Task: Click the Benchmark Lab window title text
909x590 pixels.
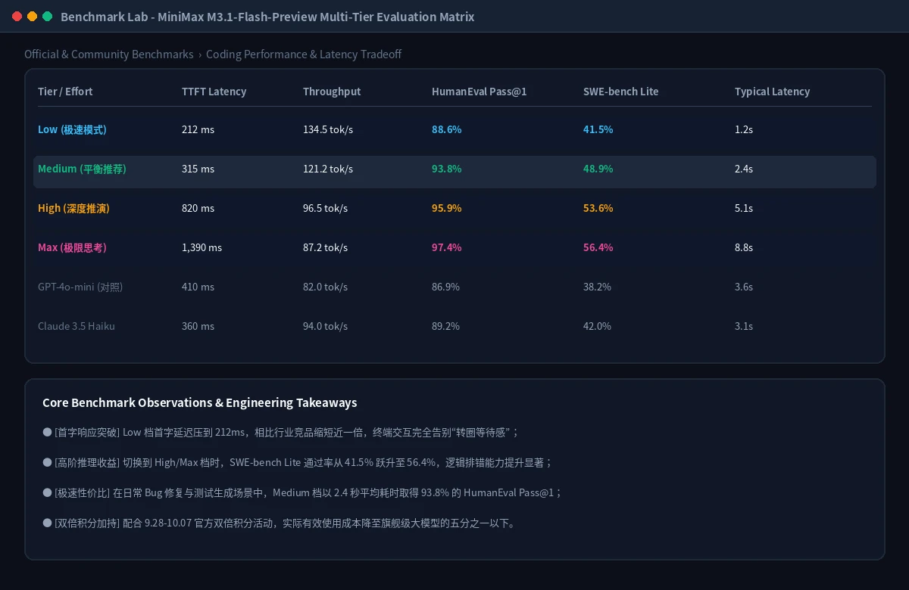Action: (267, 17)
